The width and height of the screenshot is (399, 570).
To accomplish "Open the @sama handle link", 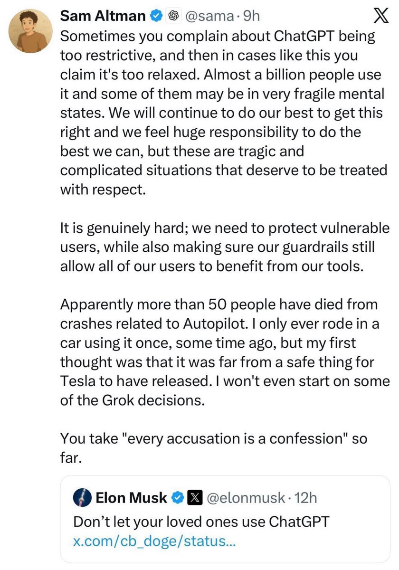I will [207, 17].
